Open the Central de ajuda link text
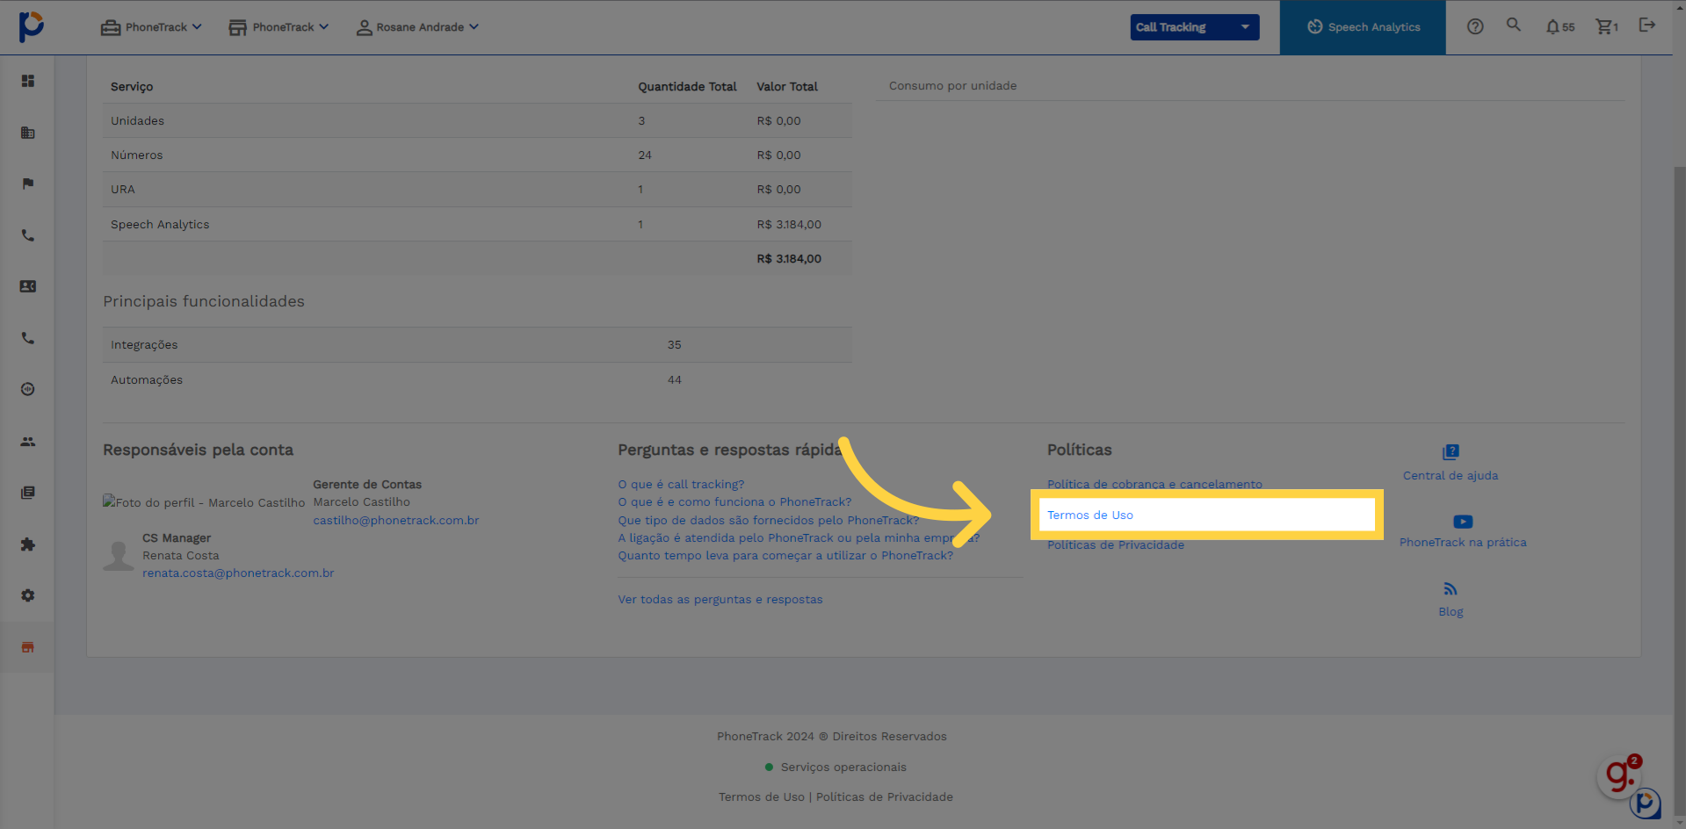Screen dimensions: 1686x829 click(1451, 475)
